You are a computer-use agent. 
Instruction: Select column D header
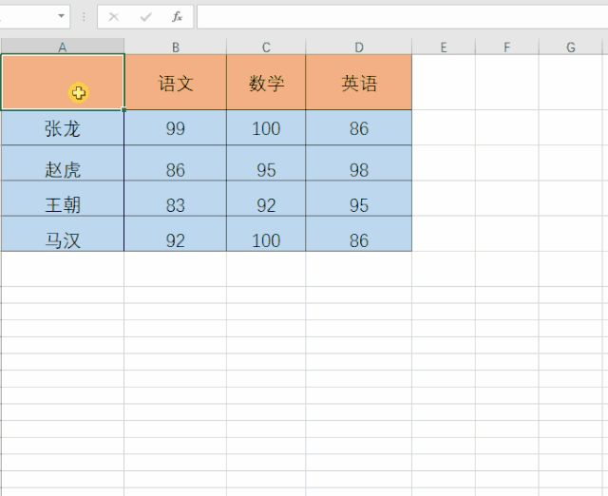tap(358, 47)
